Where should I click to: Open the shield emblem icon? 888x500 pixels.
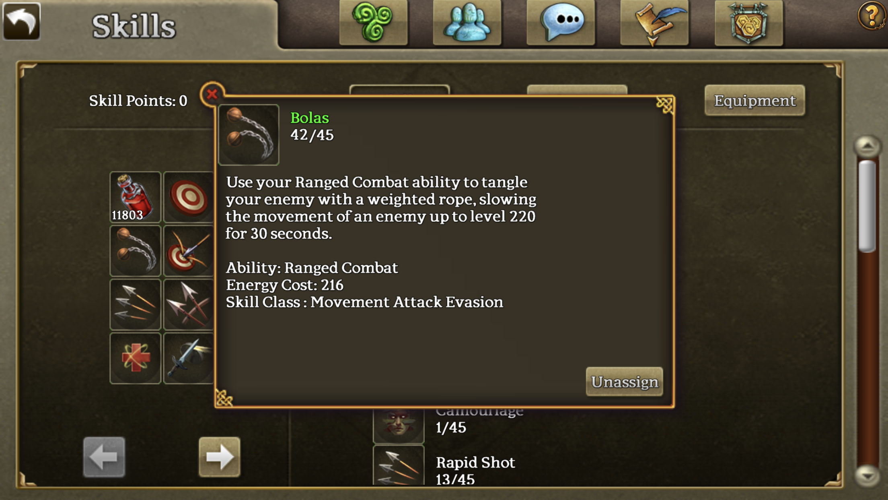pyautogui.click(x=749, y=22)
